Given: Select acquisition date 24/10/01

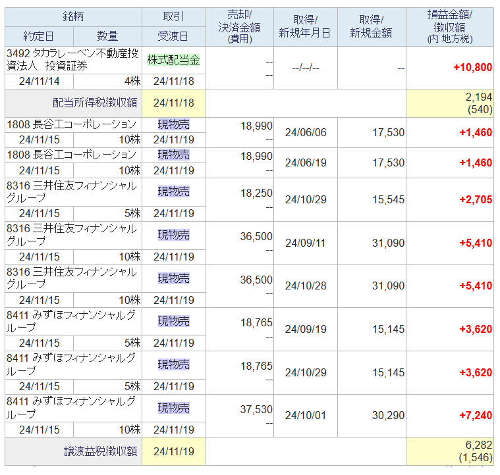Looking at the screenshot, I should [x=306, y=416].
